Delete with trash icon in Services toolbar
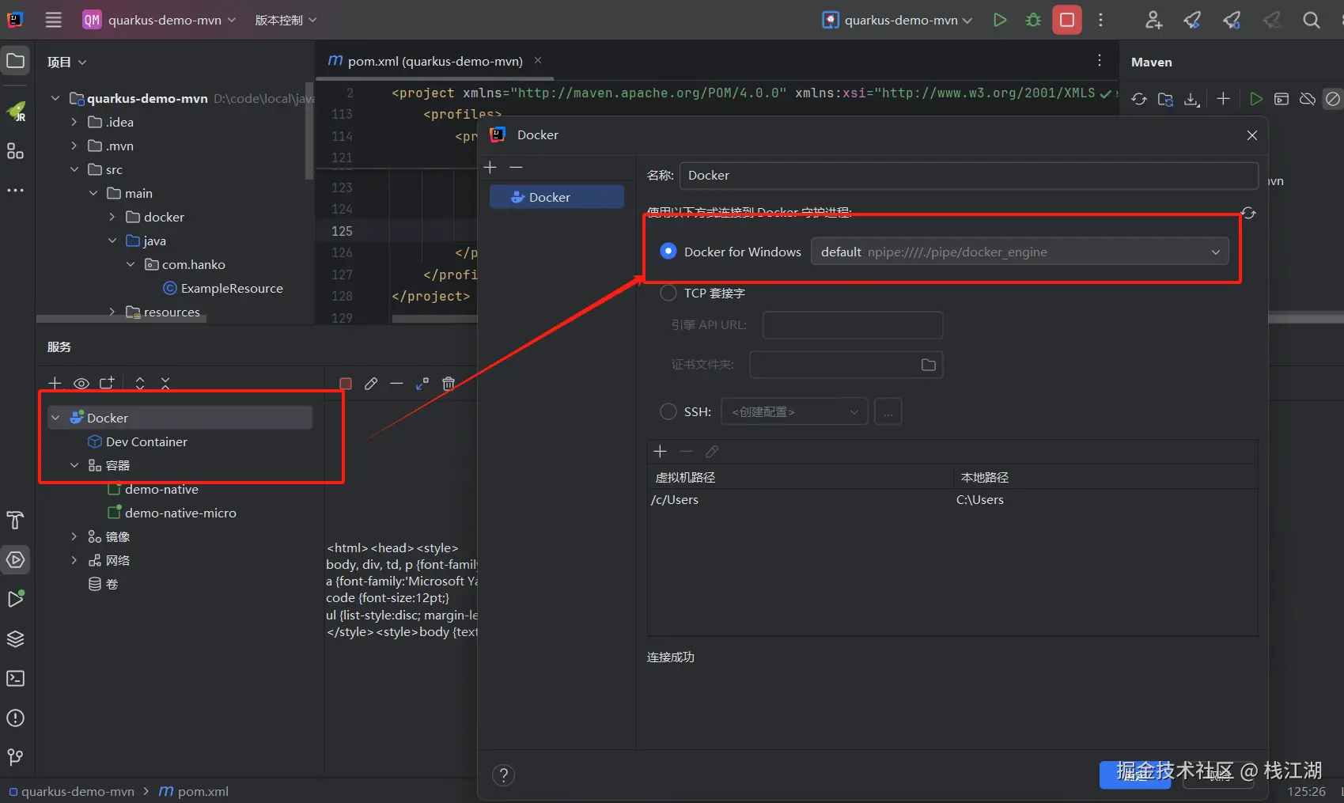This screenshot has width=1344, height=803. pyautogui.click(x=449, y=384)
